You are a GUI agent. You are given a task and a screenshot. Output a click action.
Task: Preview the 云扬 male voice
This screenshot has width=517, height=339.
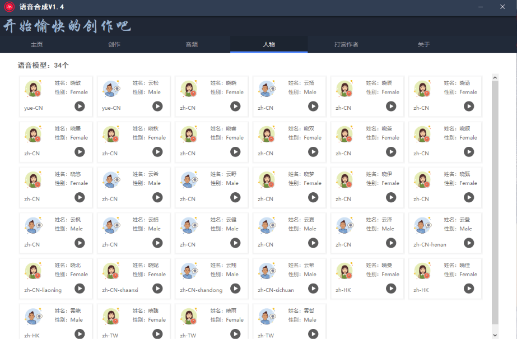coord(313,106)
